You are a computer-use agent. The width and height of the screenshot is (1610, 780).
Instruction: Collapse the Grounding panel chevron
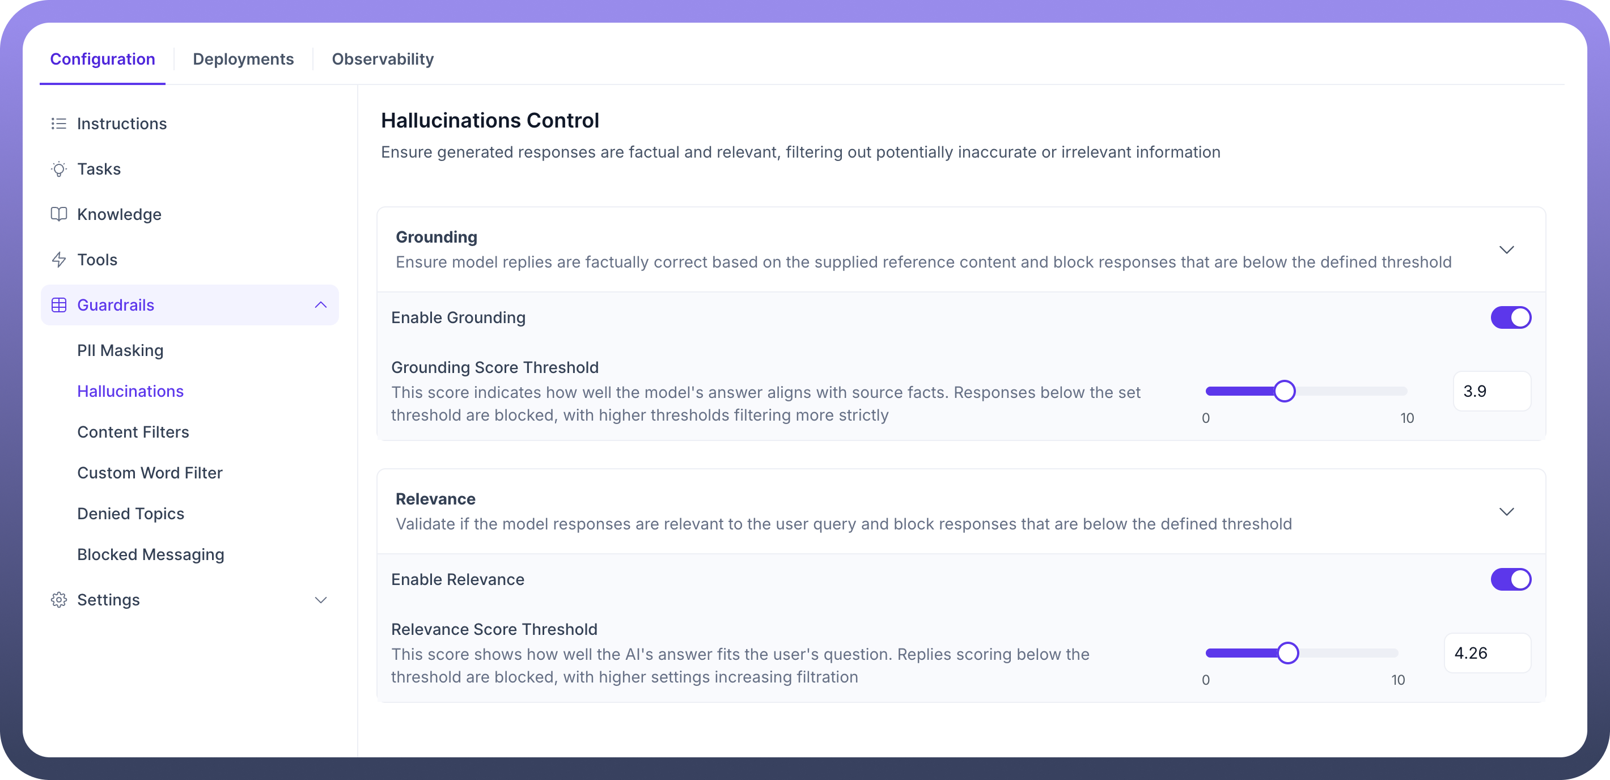[x=1506, y=249]
